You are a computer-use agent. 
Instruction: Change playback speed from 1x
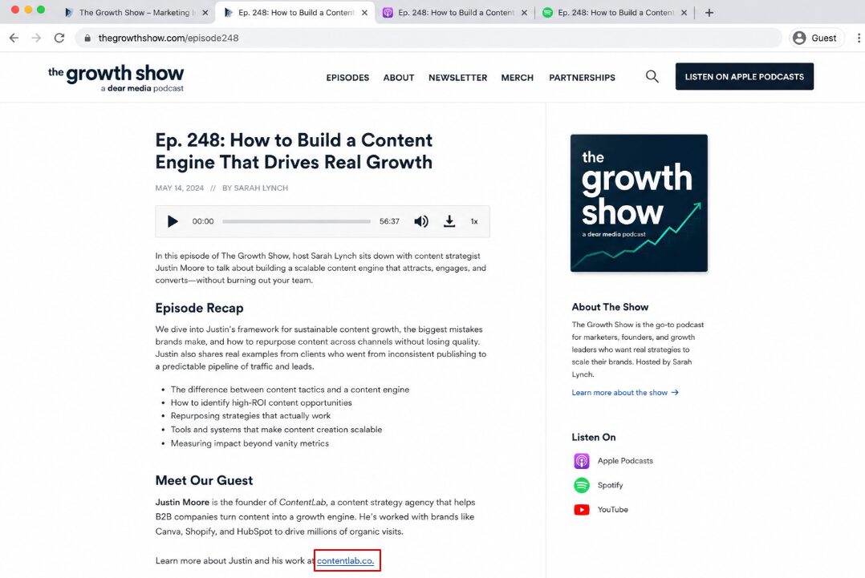474,221
